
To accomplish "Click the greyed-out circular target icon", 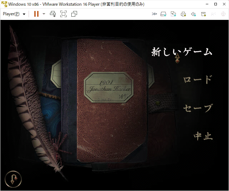I will [223, 14].
